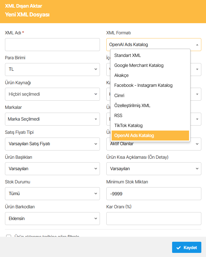206x257 pixels.
Task: Choose Özelleştirilmiş XML option
Action: [x=150, y=106]
